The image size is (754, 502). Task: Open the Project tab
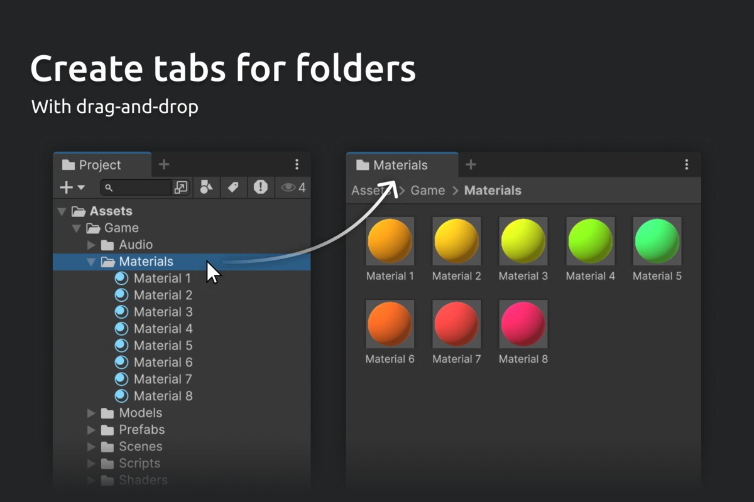coord(102,165)
